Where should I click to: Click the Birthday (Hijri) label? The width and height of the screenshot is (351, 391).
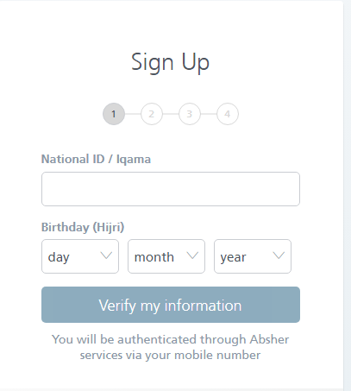tap(83, 227)
